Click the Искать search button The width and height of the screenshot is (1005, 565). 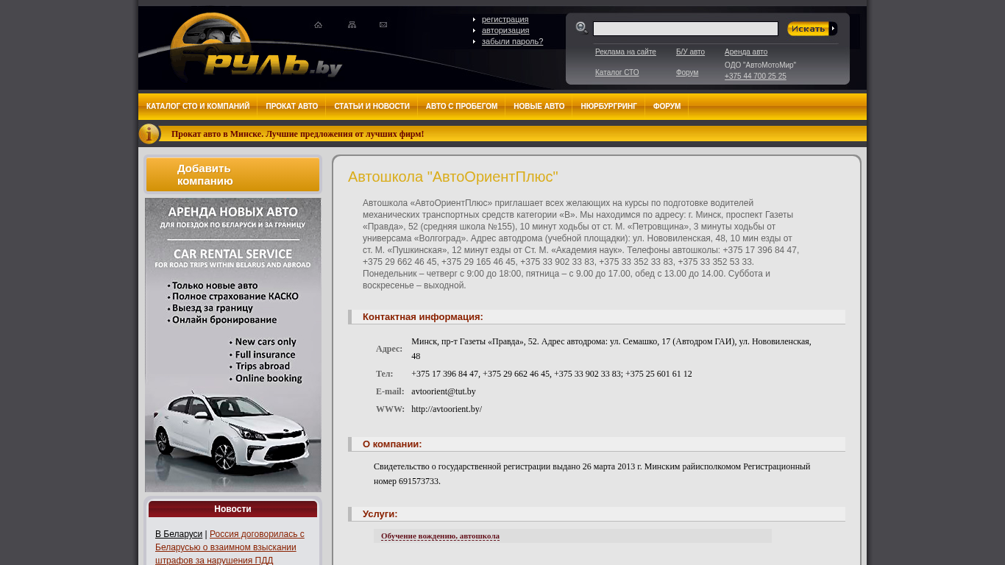pos(812,29)
